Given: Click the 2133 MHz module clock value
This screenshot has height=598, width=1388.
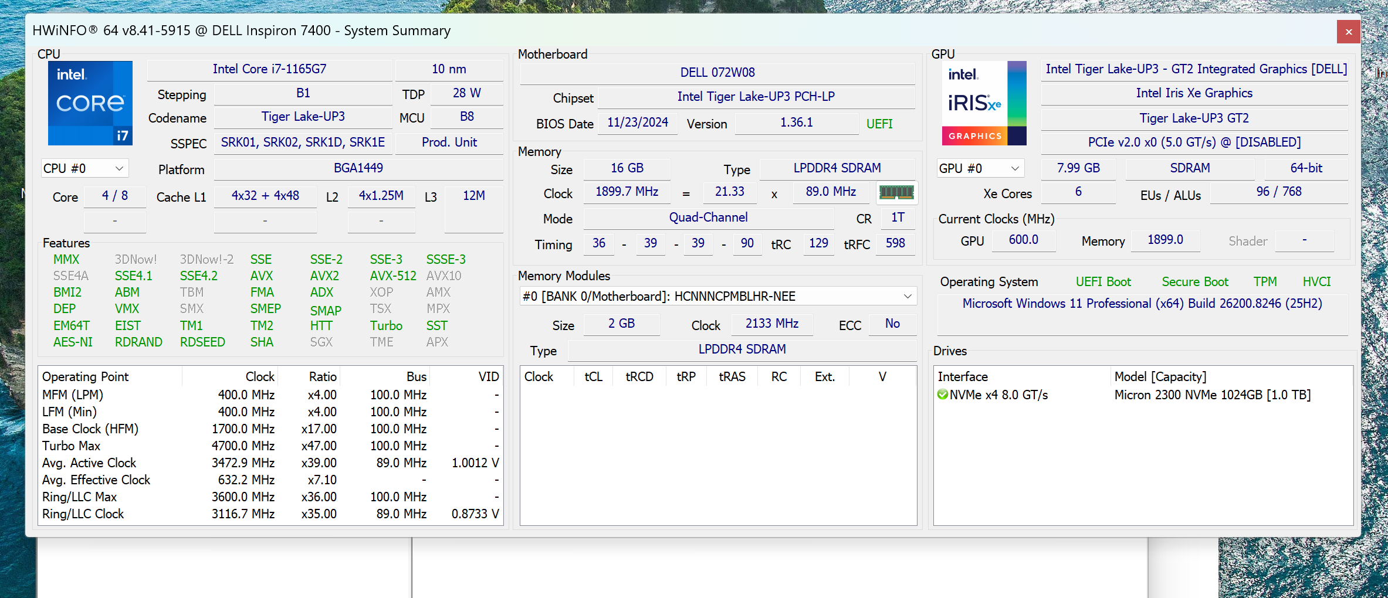Looking at the screenshot, I should point(772,324).
